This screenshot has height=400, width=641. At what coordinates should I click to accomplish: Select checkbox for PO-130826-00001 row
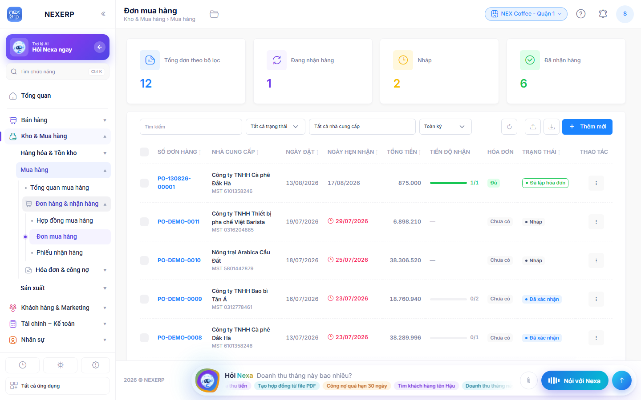click(144, 183)
